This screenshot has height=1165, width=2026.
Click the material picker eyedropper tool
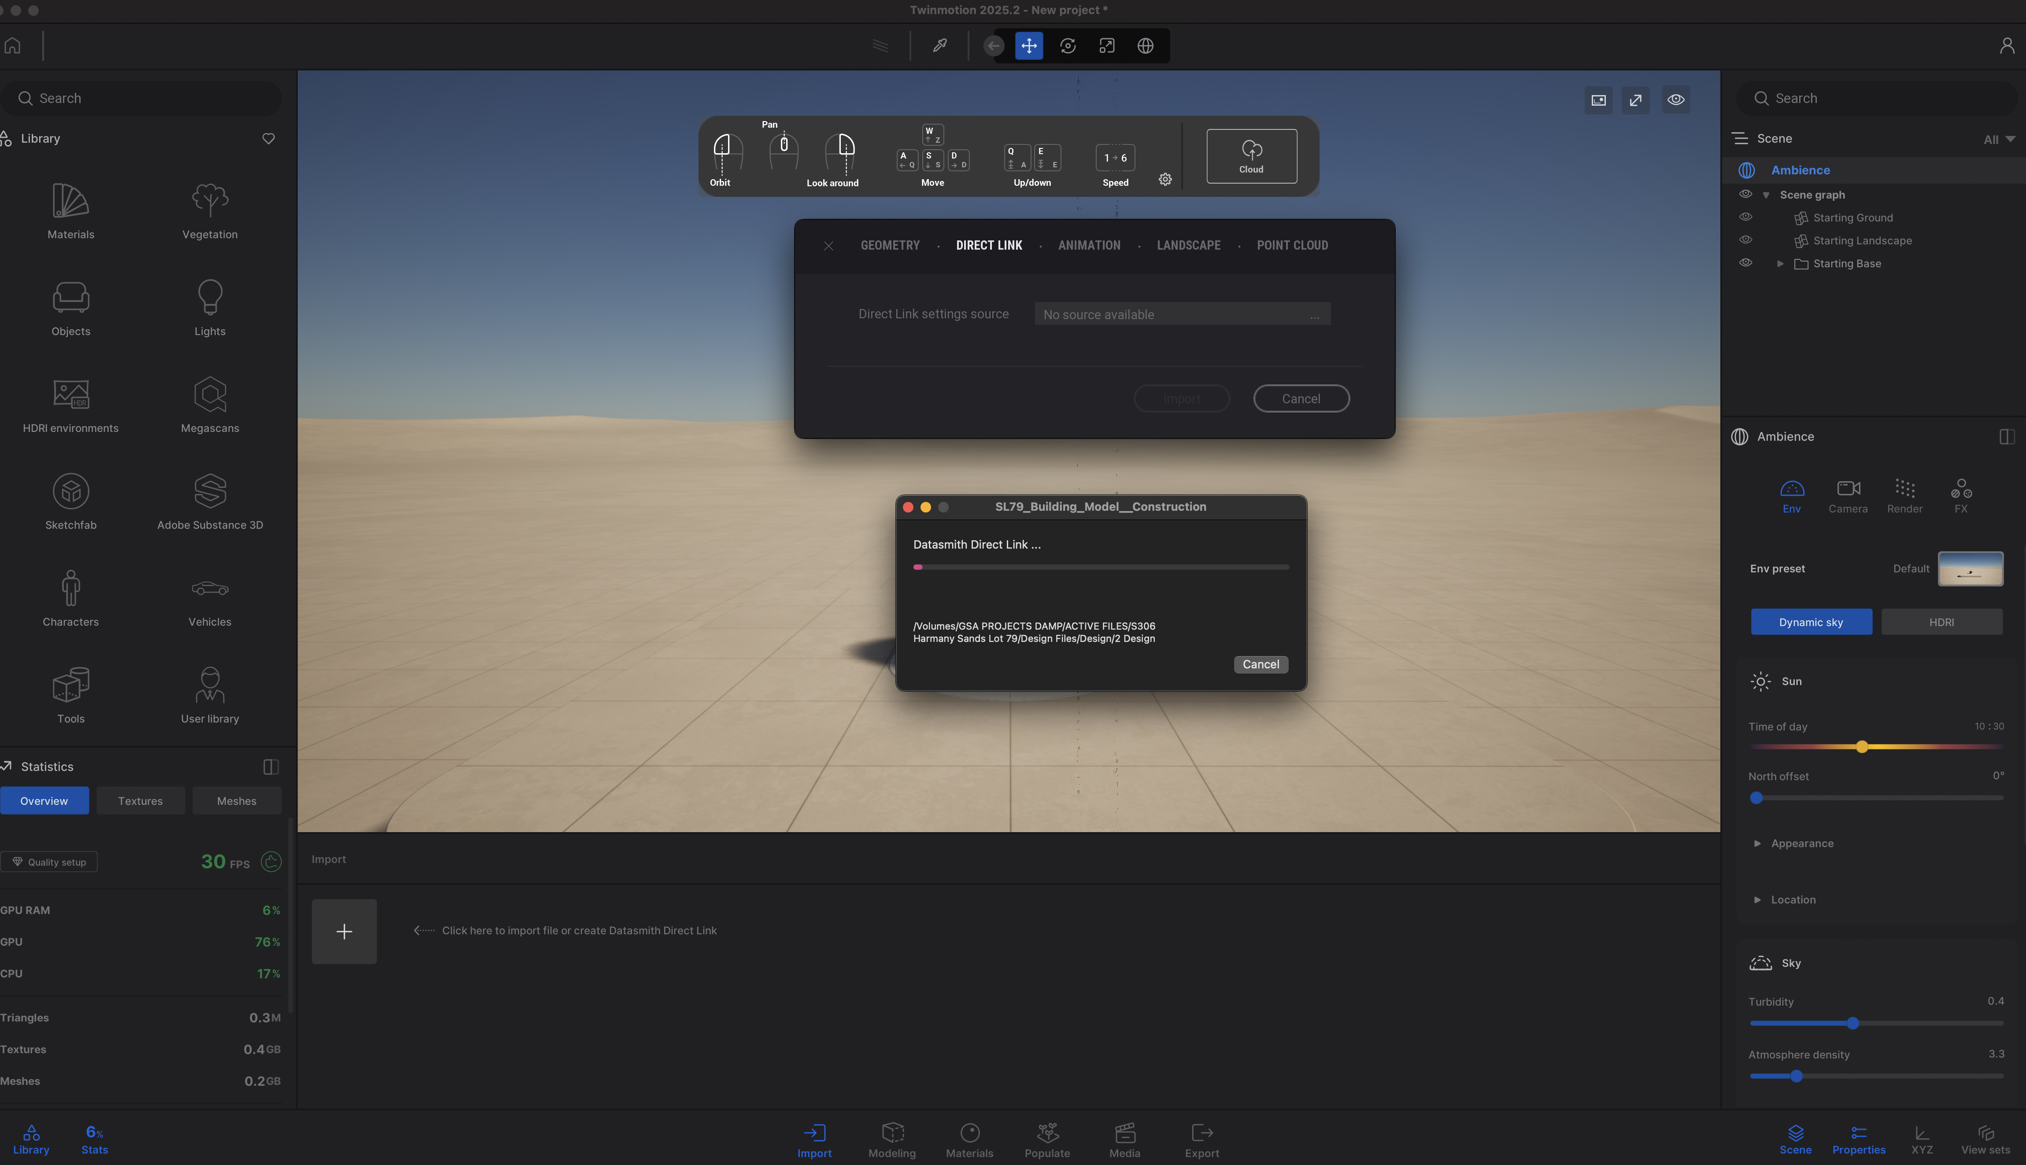click(939, 46)
